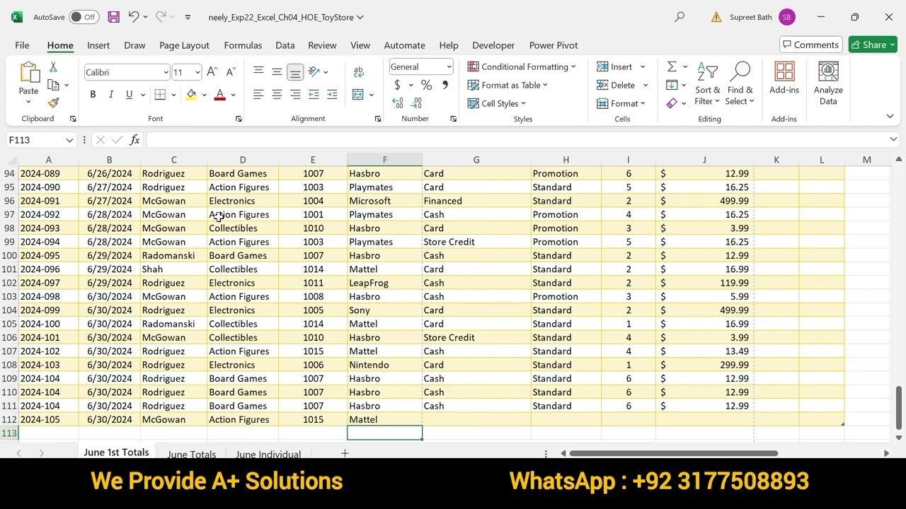Switch to the Formulas ribbon tab
This screenshot has height=509, width=906.
tap(243, 45)
